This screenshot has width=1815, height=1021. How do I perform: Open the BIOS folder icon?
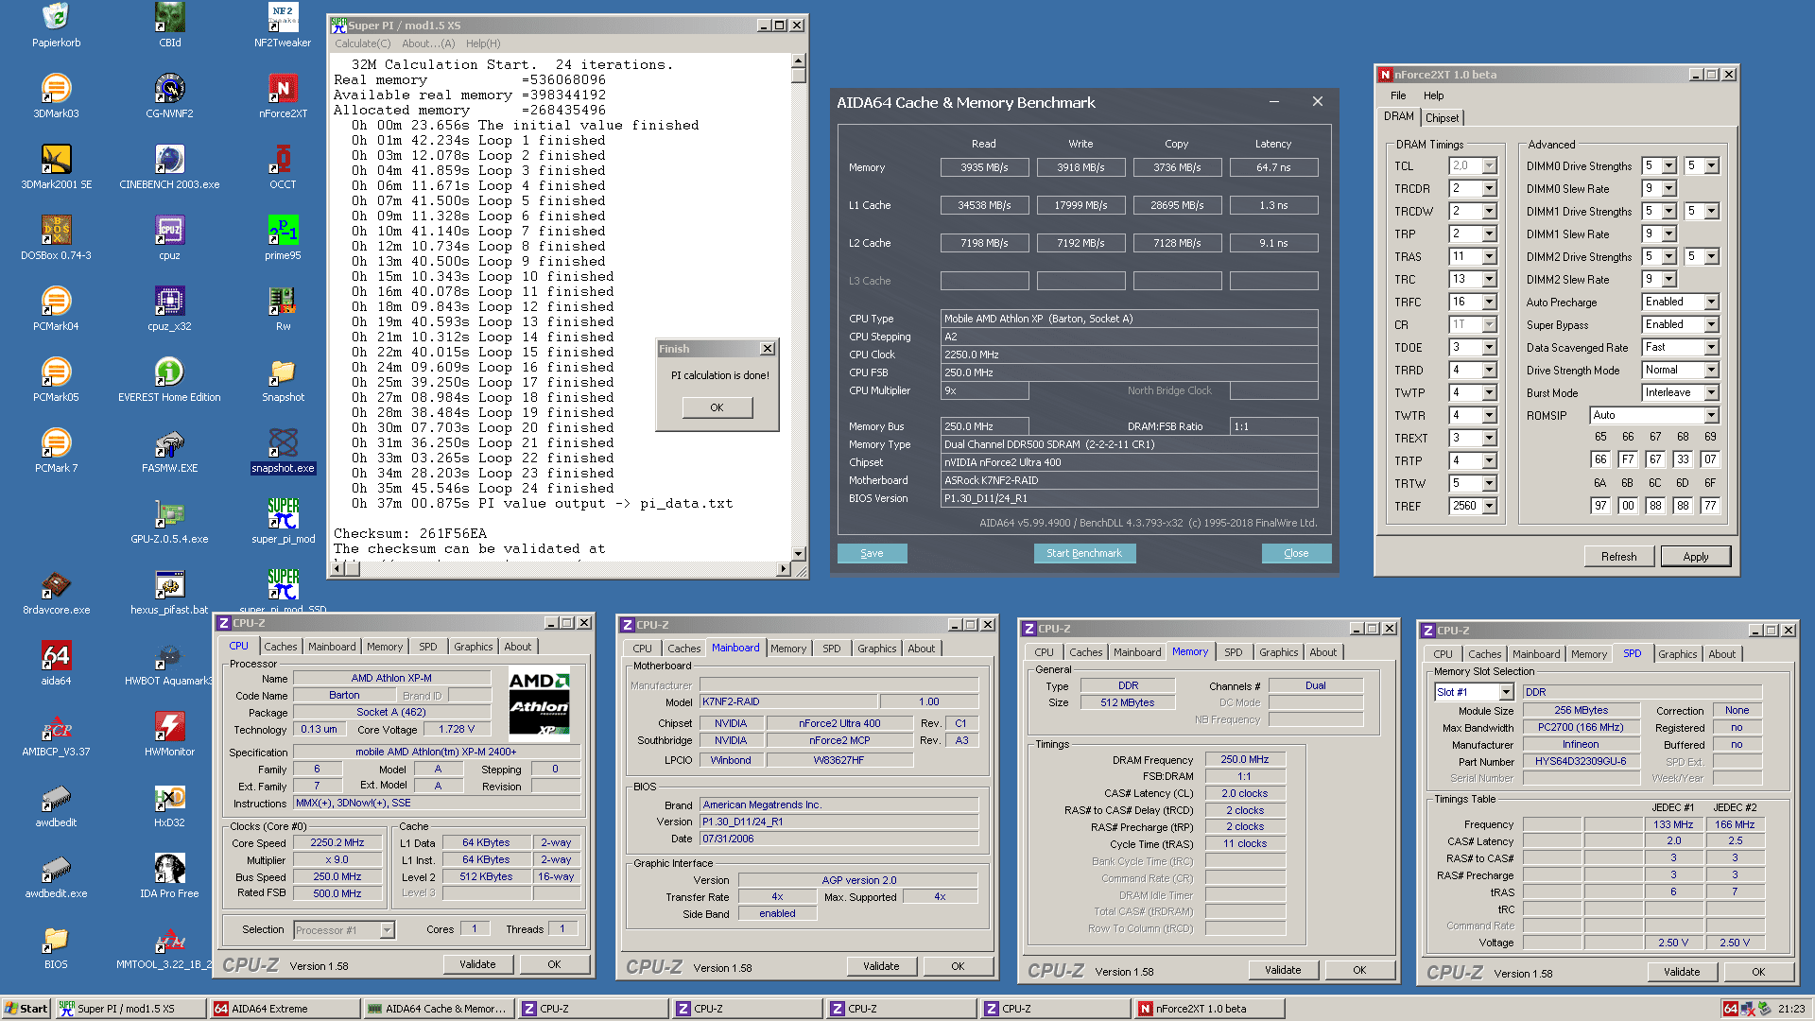click(x=56, y=947)
